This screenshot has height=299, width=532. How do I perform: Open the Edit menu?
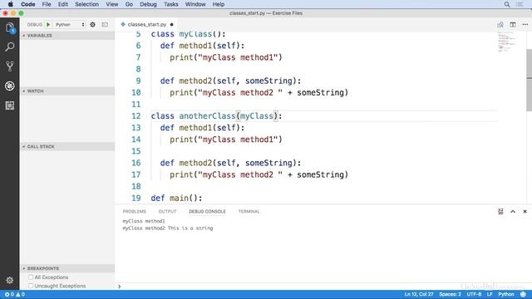(x=63, y=4)
